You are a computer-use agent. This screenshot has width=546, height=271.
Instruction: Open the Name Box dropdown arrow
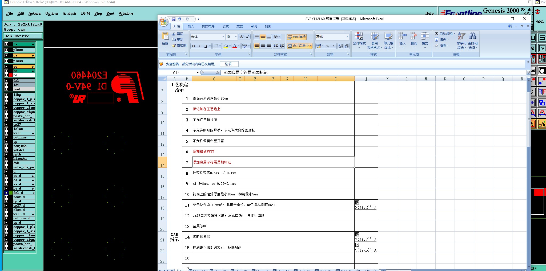pos(198,73)
